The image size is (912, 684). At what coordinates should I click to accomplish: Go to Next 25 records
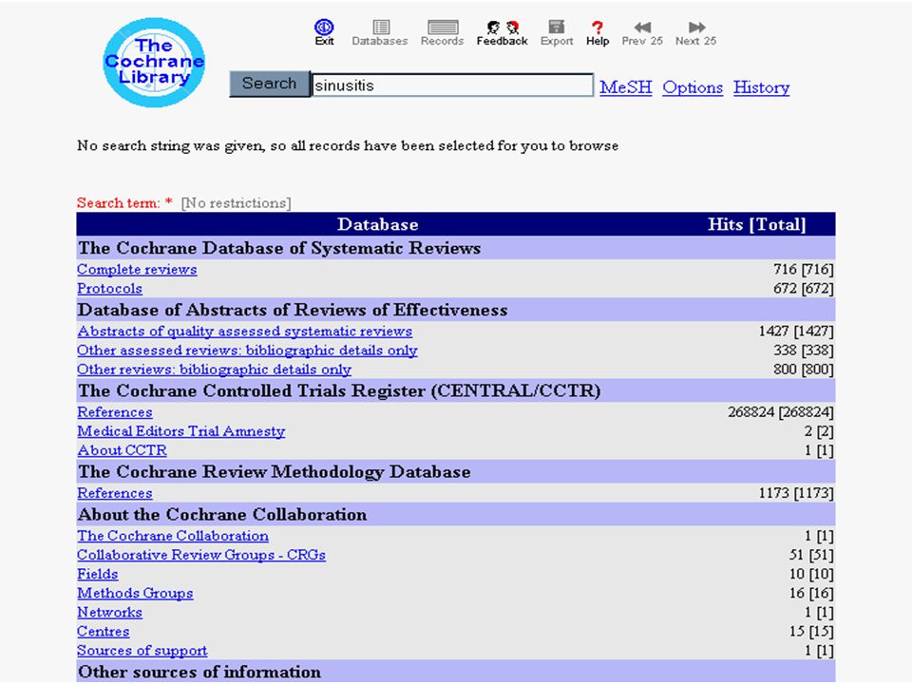695,32
